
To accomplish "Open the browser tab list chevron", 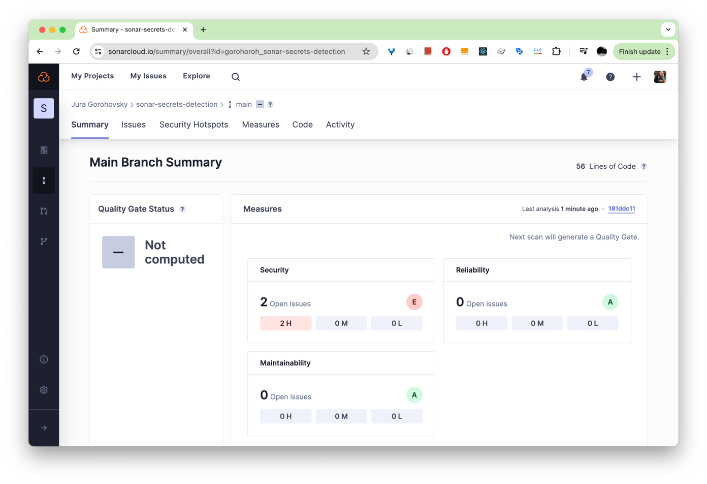I will pyautogui.click(x=668, y=29).
